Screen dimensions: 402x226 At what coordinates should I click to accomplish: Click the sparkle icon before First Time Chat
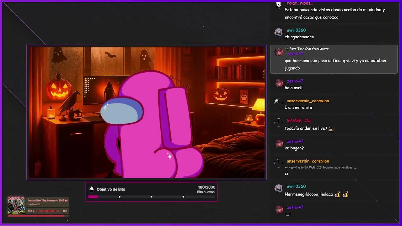tap(287, 49)
